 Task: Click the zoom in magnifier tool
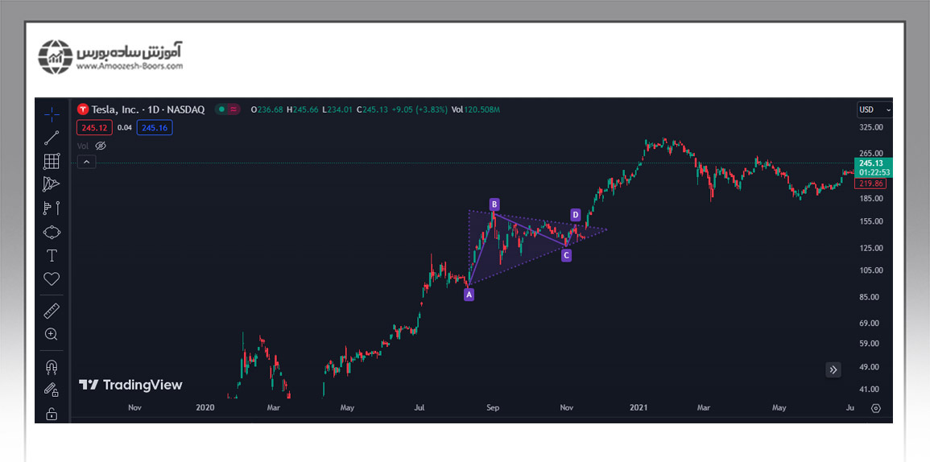coord(52,334)
